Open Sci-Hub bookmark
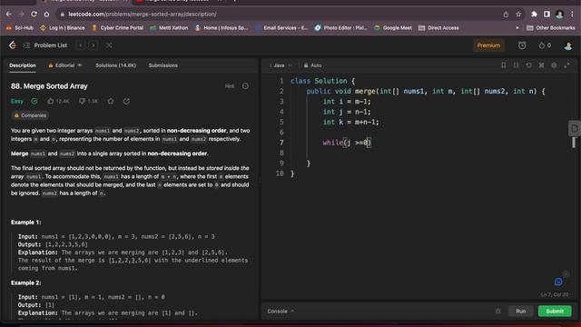Screen dimensions: 581x327 coord(20,28)
